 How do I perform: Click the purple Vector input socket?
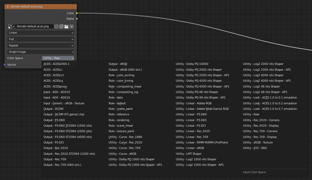click(5, 65)
